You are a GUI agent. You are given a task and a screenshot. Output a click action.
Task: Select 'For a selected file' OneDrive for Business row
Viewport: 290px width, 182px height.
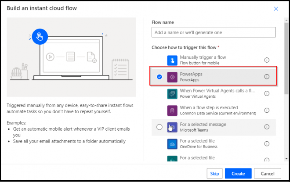214,144
